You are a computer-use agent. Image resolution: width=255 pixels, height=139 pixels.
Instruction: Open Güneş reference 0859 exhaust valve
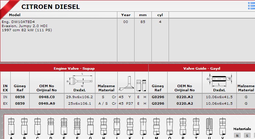click(x=20, y=103)
